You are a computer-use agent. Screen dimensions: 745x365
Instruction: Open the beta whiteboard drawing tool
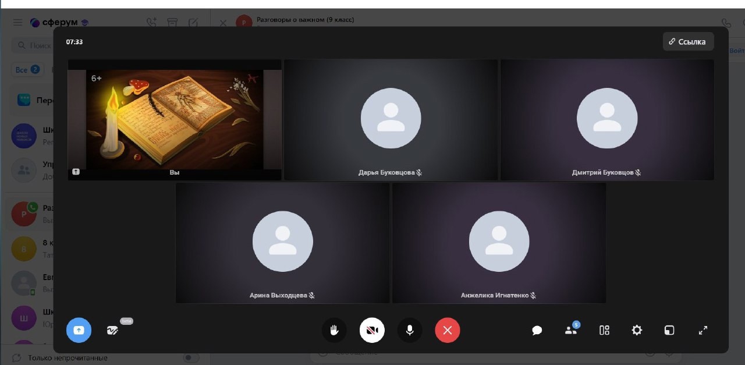[113, 330]
